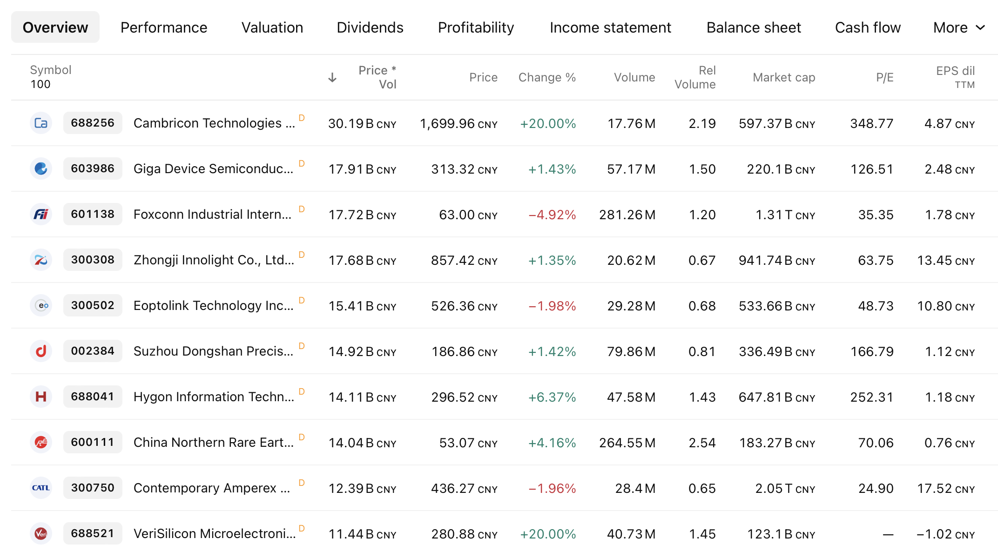Image resolution: width=998 pixels, height=552 pixels.
Task: Click Cambricon's price of 1,699.96 CNY
Action: (459, 123)
